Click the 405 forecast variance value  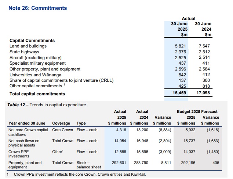coord(216,163)
